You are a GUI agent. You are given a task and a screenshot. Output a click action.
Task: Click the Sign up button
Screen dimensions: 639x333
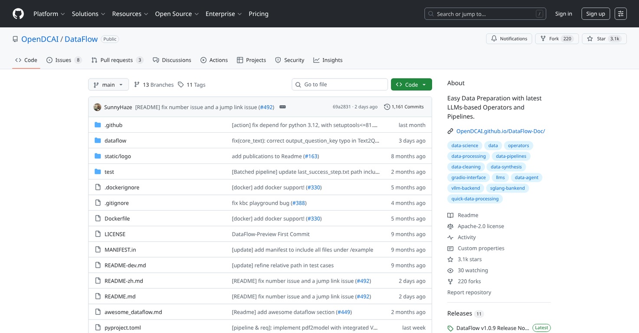coord(595,13)
